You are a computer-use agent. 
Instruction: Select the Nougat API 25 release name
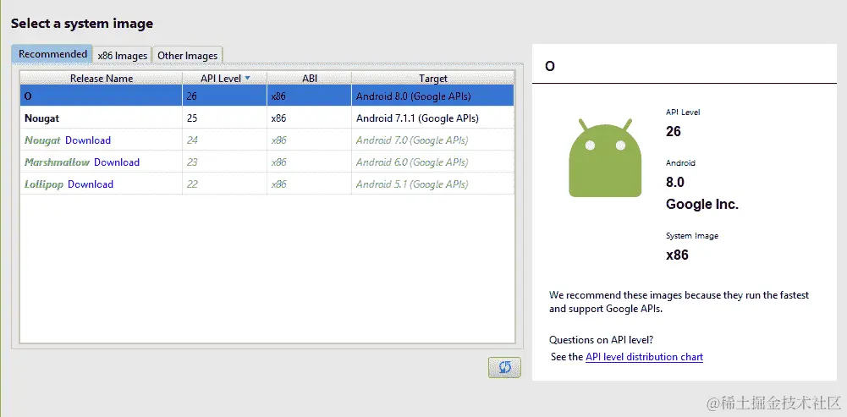41,118
